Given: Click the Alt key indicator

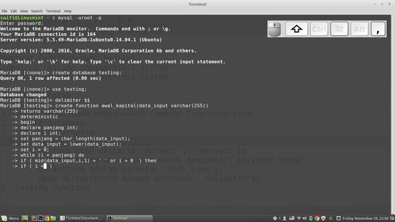Looking at the screenshot, I should pyautogui.click(x=359, y=29).
